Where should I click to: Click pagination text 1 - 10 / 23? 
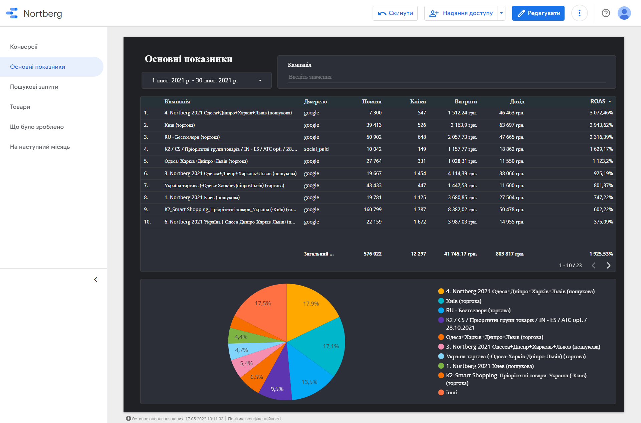pyautogui.click(x=570, y=266)
